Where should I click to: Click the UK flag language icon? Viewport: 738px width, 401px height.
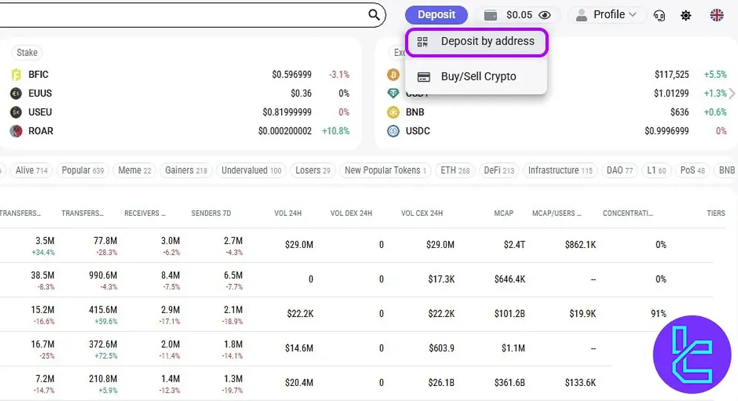(x=717, y=15)
